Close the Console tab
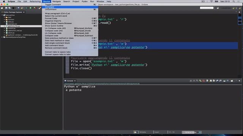This screenshot has height=136, width=243. (75, 81)
